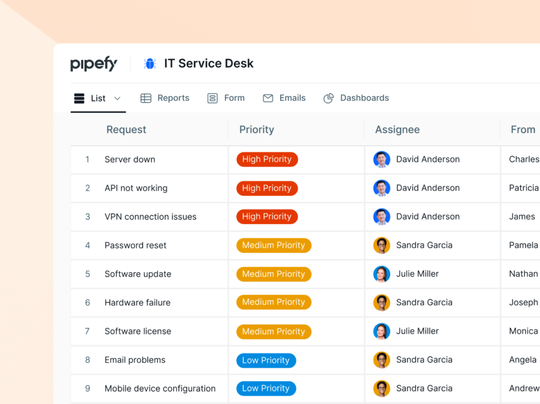Click Julie Miller's avatar on Software update
540x404 pixels.
click(382, 274)
